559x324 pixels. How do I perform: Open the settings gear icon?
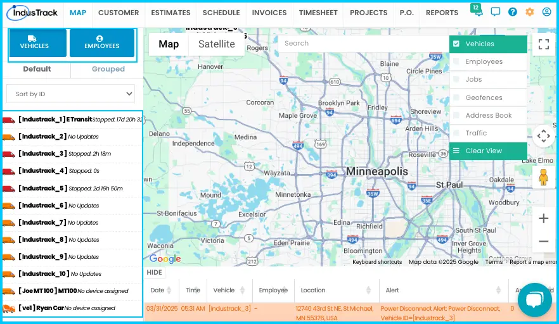point(529,12)
